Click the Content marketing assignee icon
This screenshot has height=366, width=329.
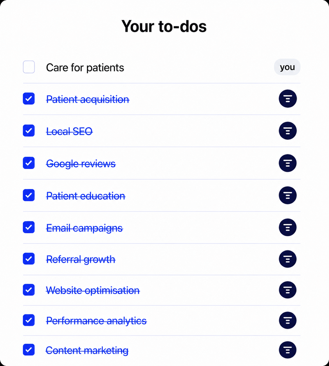pyautogui.click(x=287, y=350)
